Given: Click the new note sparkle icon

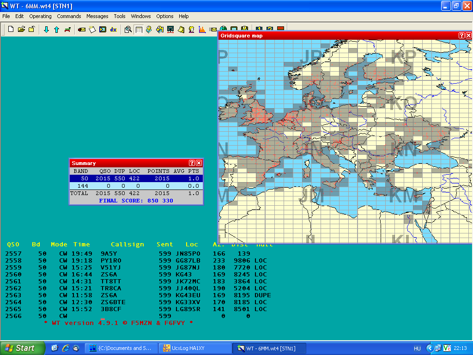Looking at the screenshot, I should point(92,29).
